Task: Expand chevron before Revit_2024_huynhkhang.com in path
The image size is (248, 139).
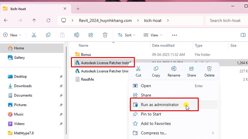Action: click(x=73, y=20)
